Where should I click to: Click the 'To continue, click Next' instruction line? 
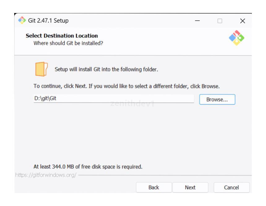pyautogui.click(x=127, y=86)
